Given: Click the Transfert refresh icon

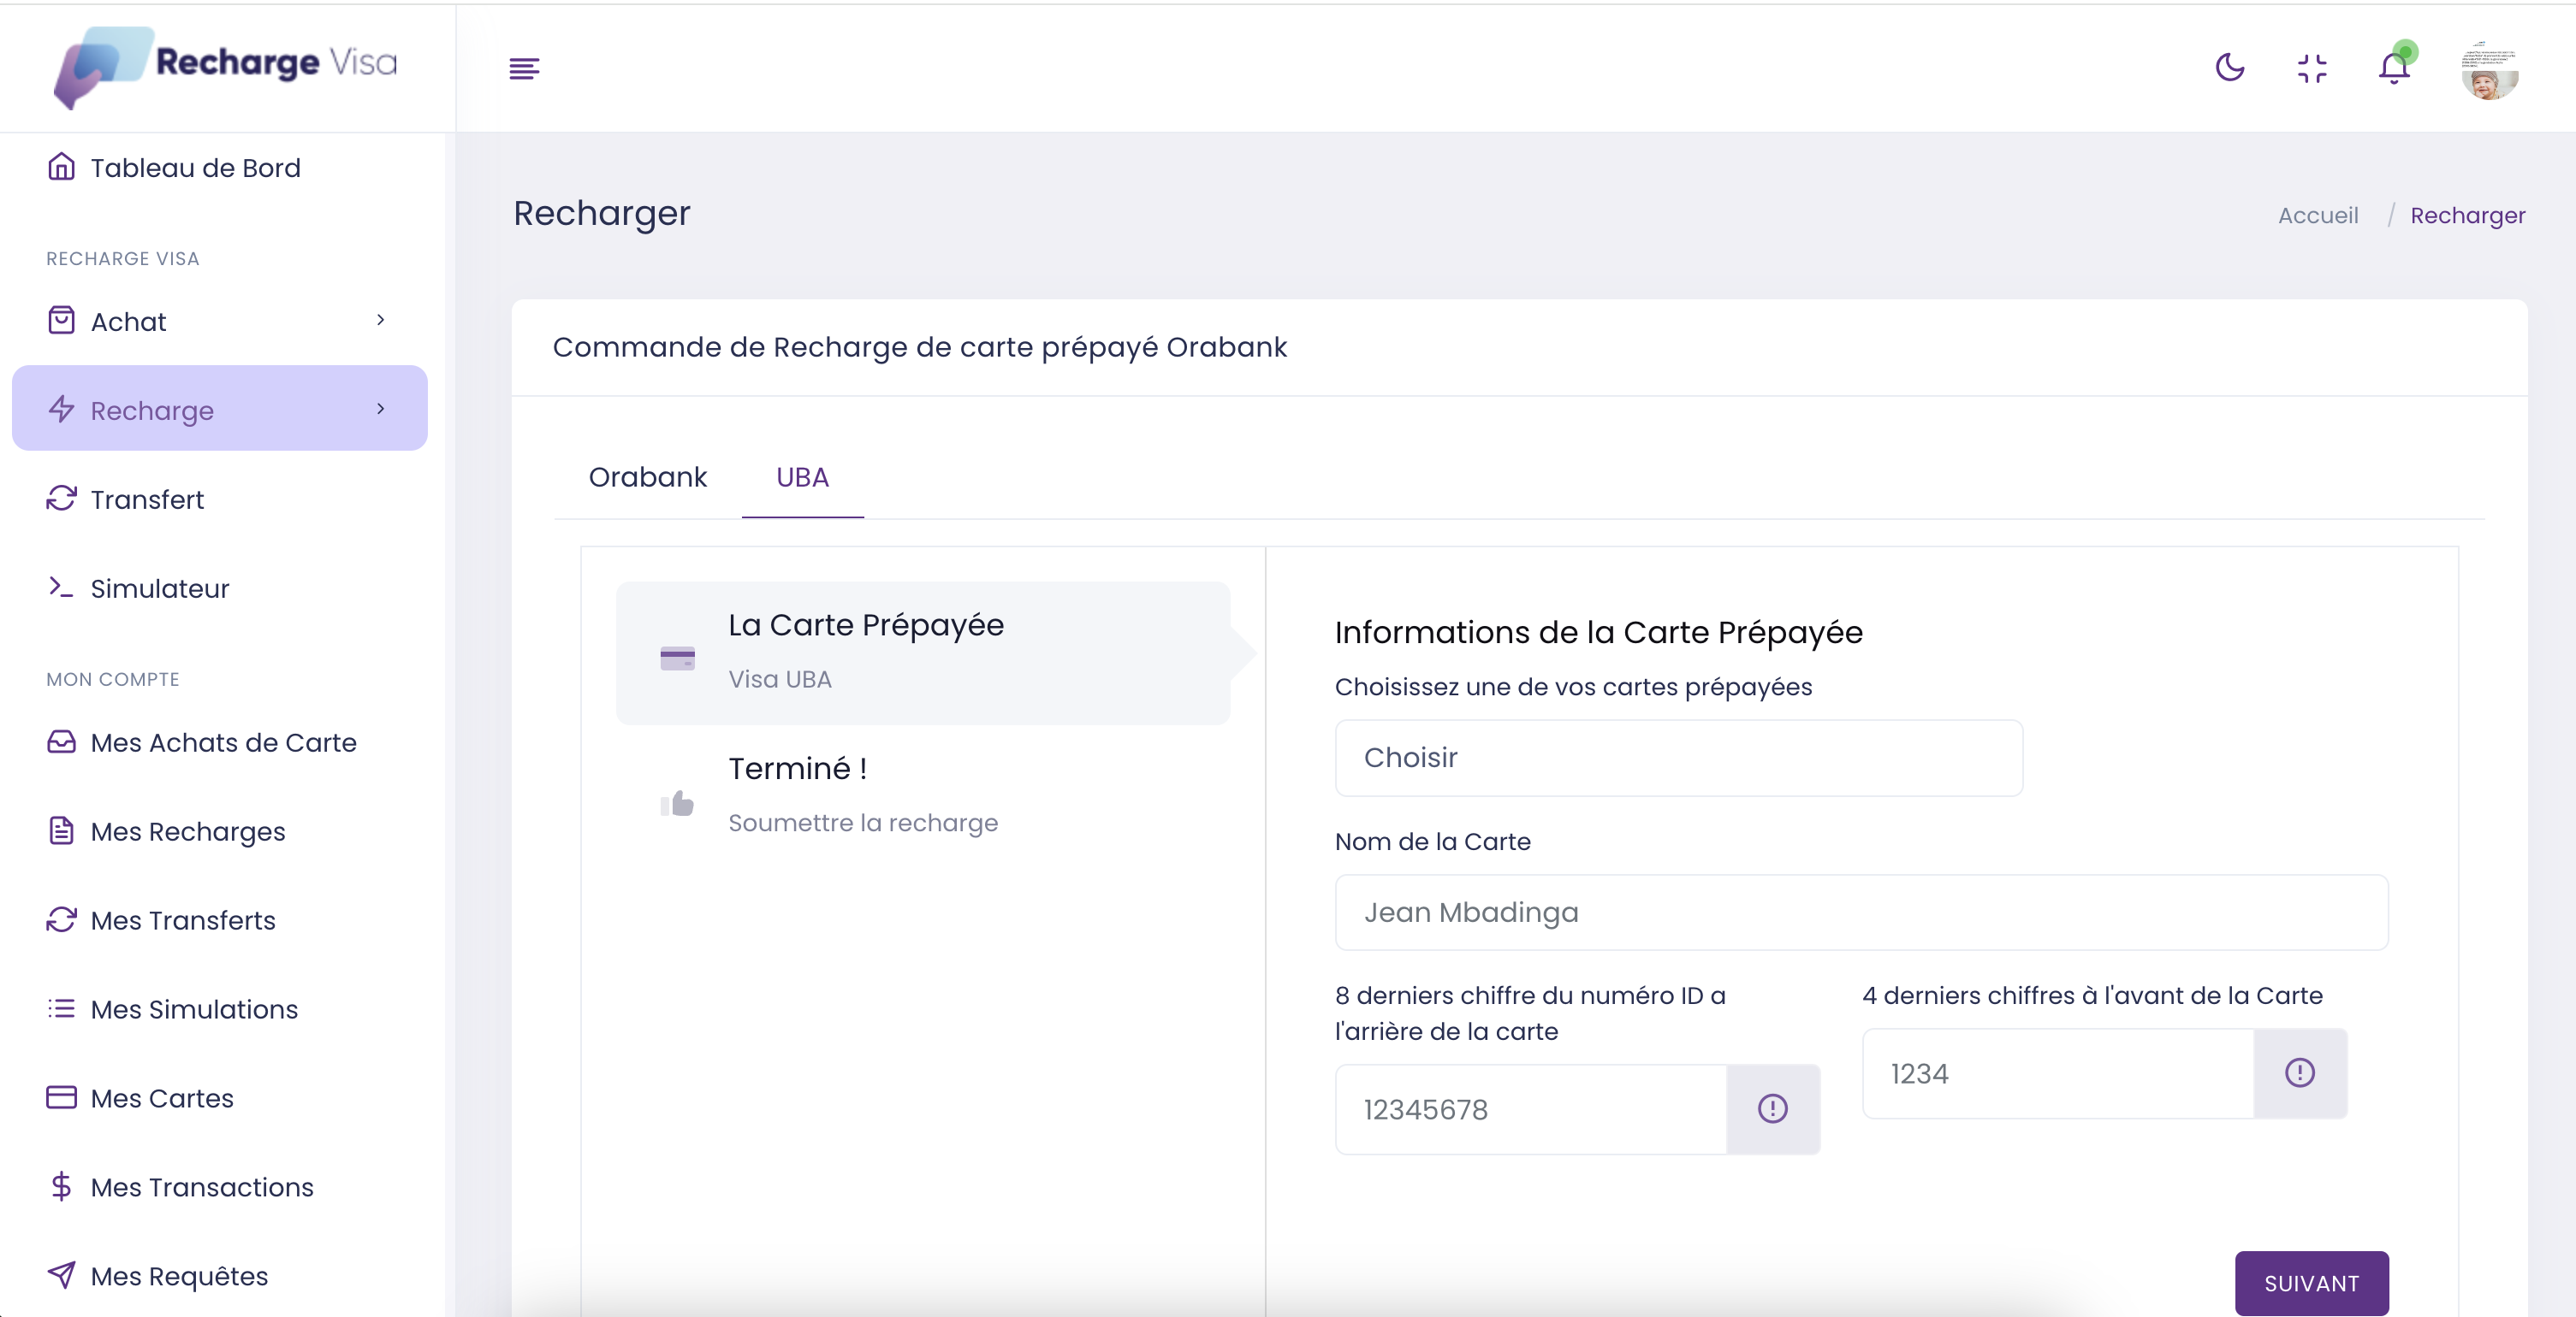Looking at the screenshot, I should 61,499.
